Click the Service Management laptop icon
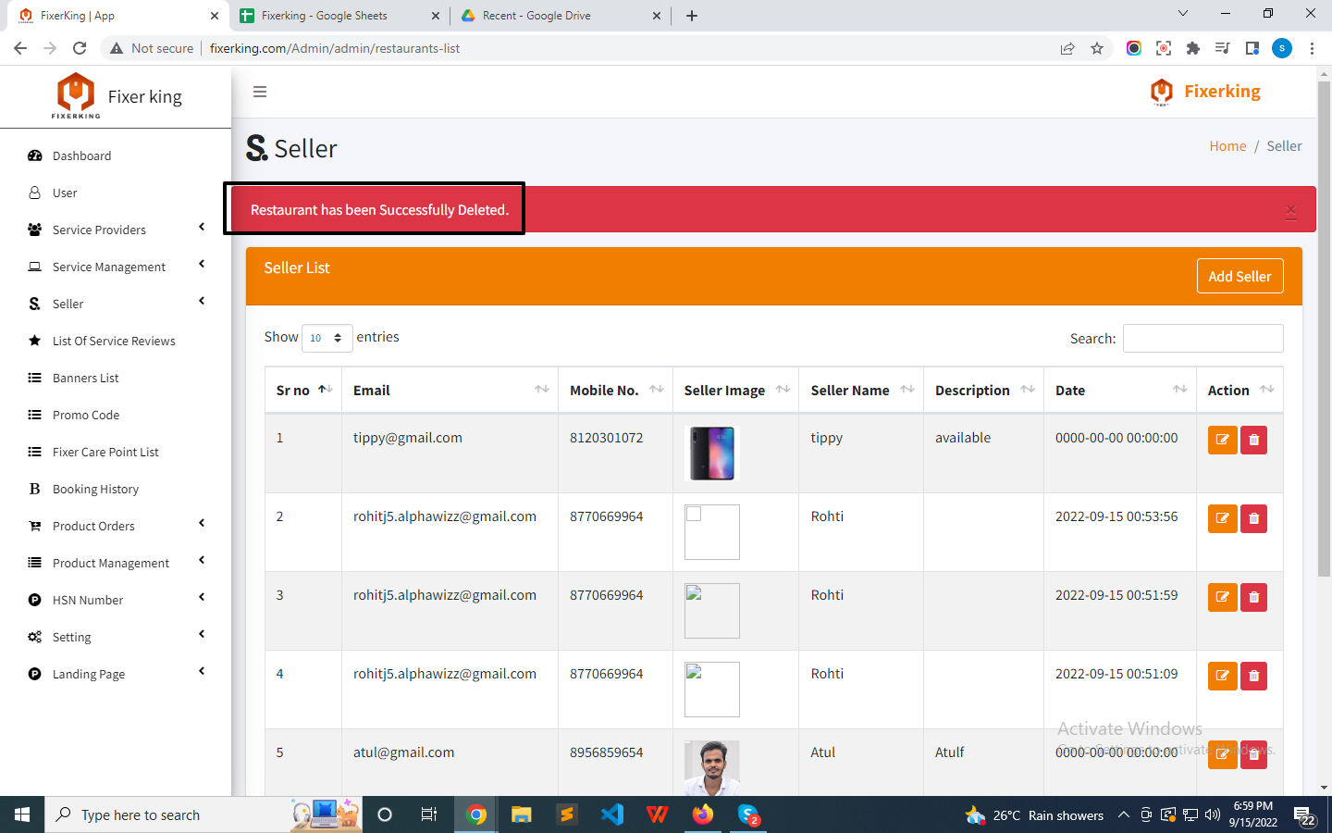This screenshot has width=1332, height=833. coord(35,267)
